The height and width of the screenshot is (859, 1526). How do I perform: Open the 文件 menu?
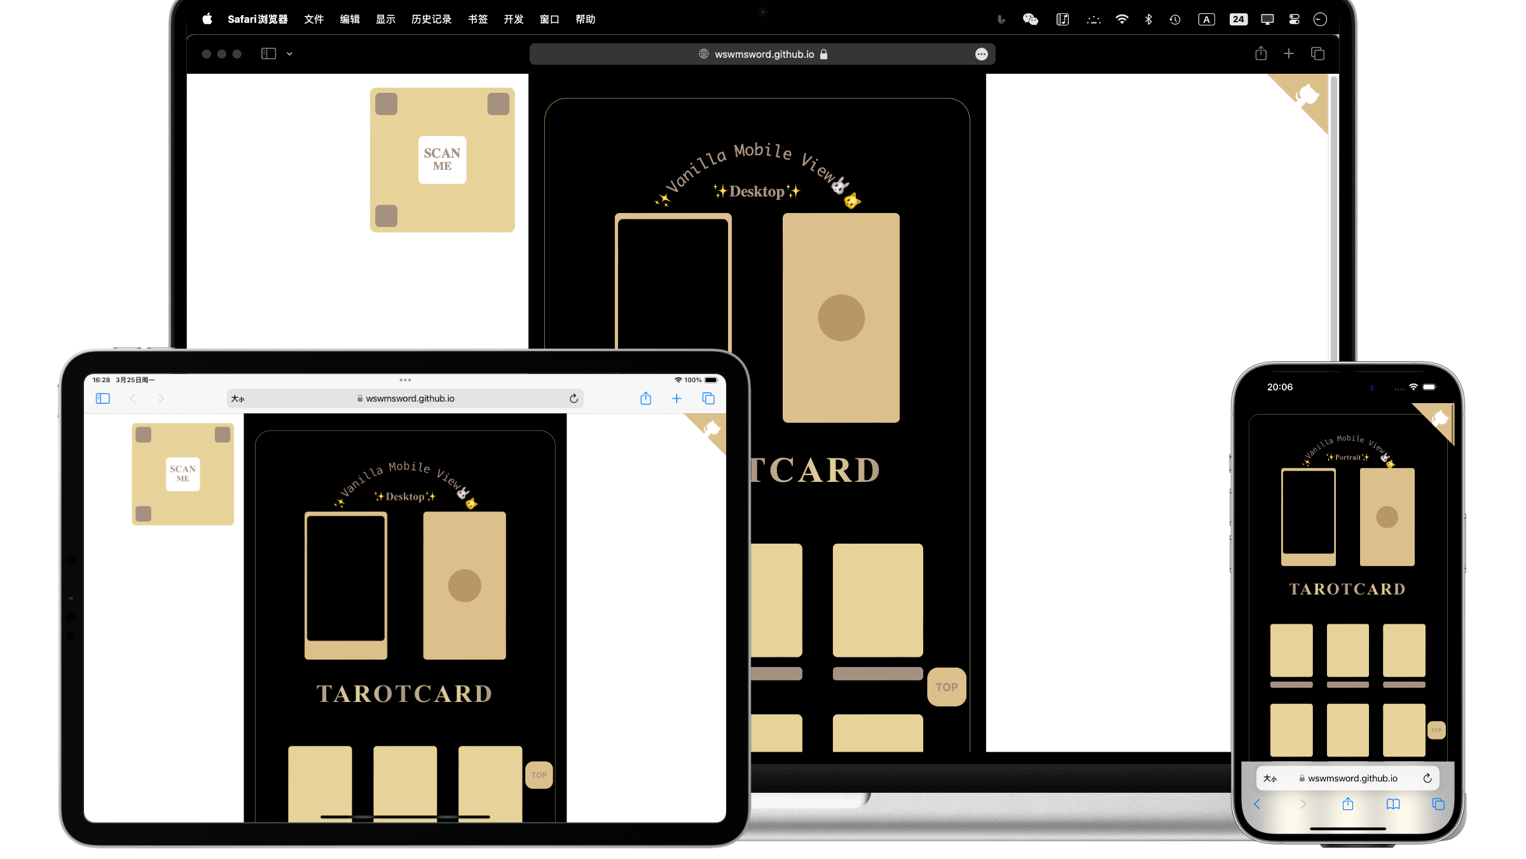[314, 19]
